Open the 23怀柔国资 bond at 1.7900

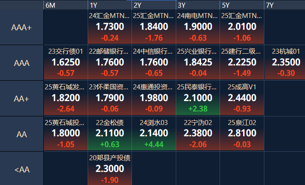(x=110, y=98)
